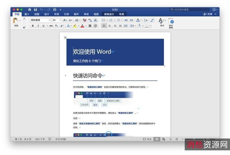This screenshot has height=155, width=230.
Task: Click the Home icon in title bar
Action: [29, 10]
